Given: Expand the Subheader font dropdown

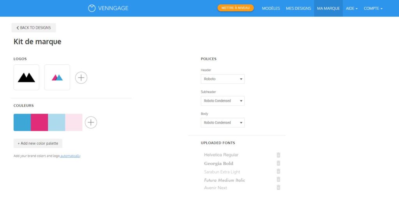Looking at the screenshot, I should (x=222, y=101).
